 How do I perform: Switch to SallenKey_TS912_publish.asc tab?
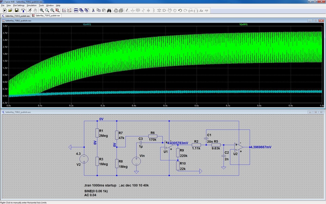[16, 16]
